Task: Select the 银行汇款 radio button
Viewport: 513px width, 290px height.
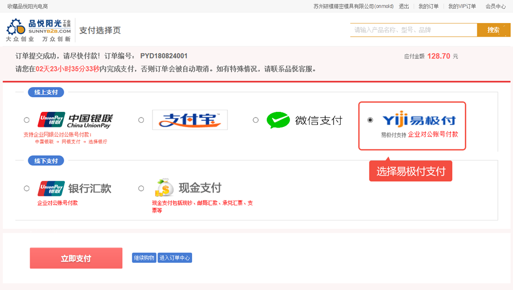Action: (27, 189)
